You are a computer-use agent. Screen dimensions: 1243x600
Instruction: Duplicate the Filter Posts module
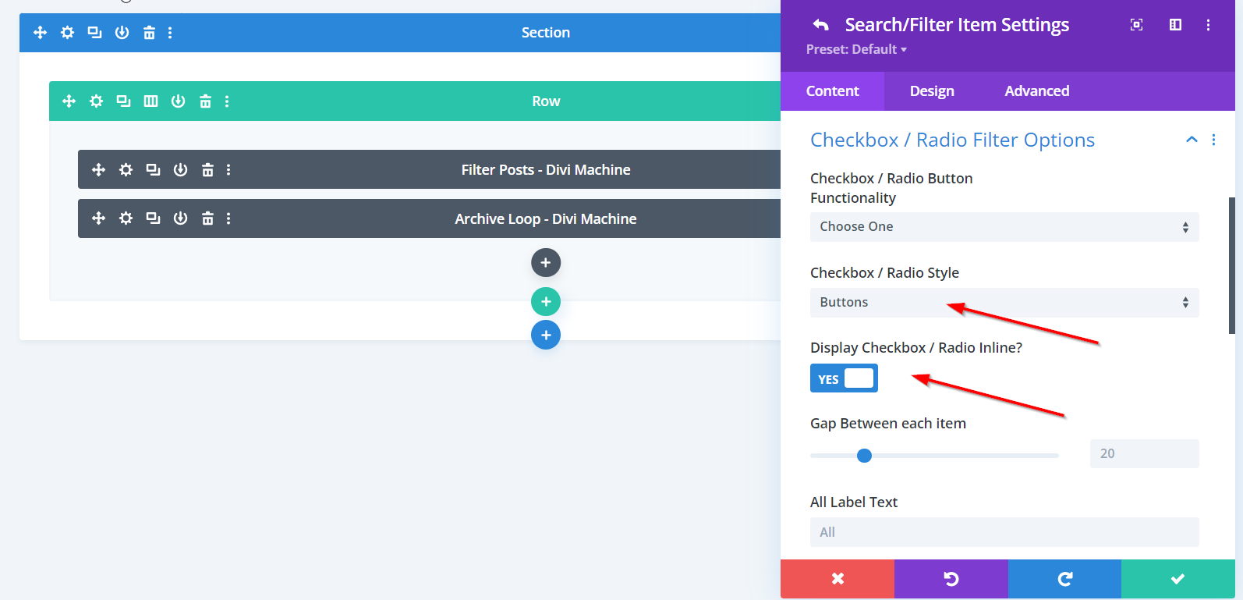(153, 170)
